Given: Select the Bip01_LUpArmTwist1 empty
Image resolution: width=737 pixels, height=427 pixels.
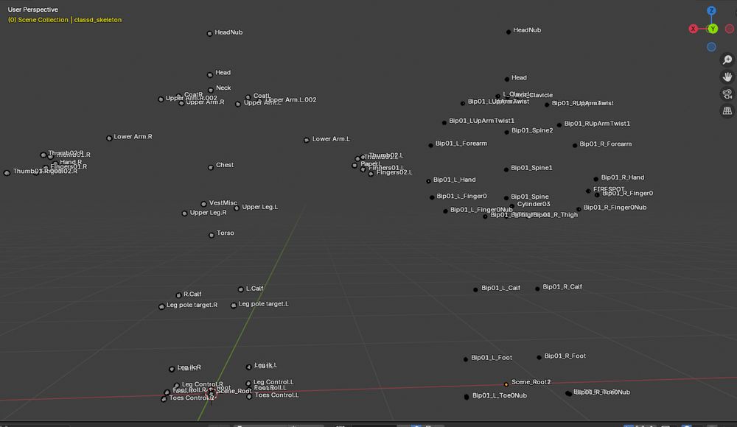Looking at the screenshot, I should click(444, 123).
